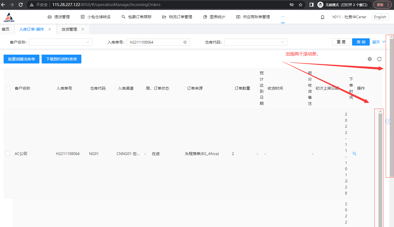Bookmark this page with the star icon
This screenshot has height=227, width=394.
(x=301, y=5)
